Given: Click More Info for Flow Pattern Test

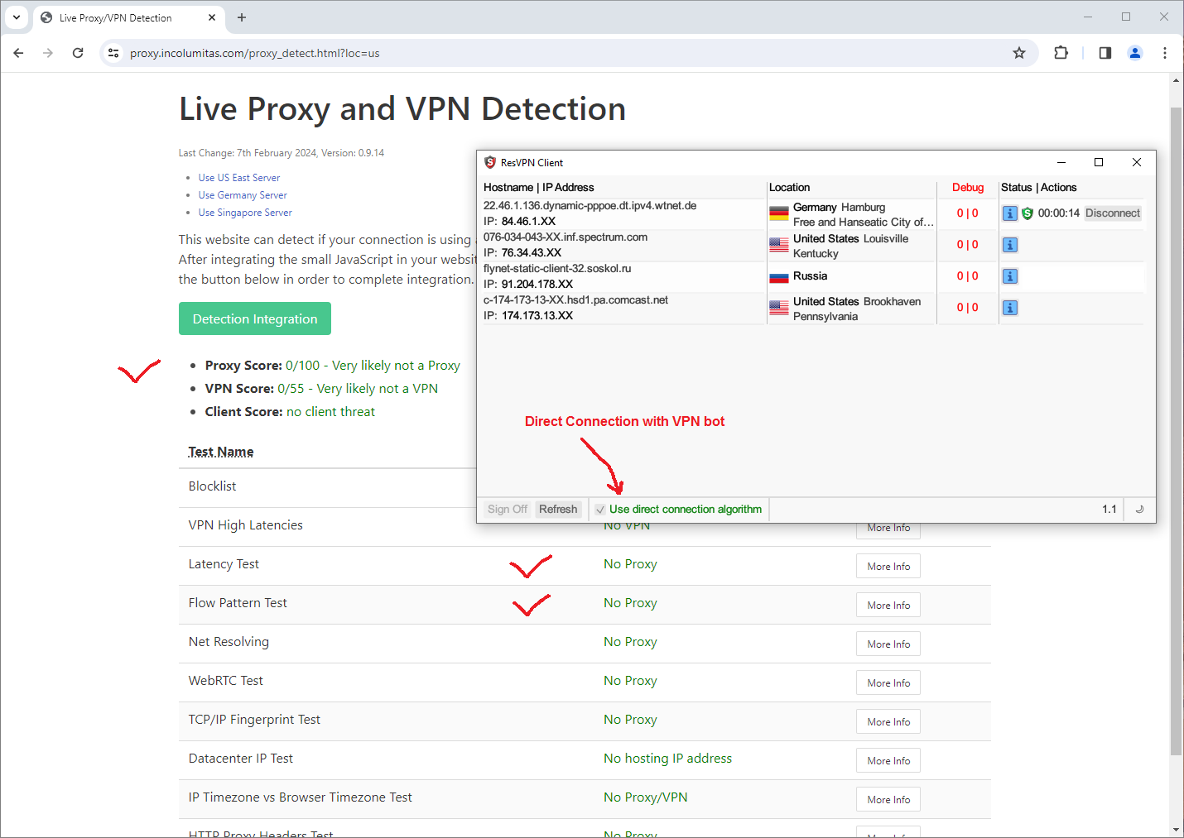Looking at the screenshot, I should [x=888, y=606].
